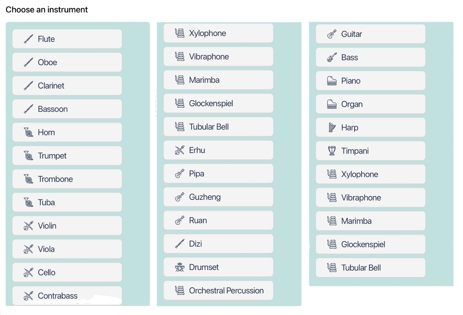Click the kettledrum icon beside Timpani

[x=332, y=151]
